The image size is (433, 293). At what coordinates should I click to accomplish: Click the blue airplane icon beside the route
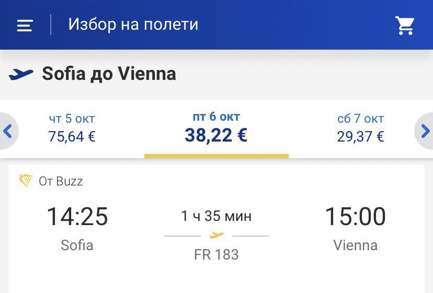point(21,74)
